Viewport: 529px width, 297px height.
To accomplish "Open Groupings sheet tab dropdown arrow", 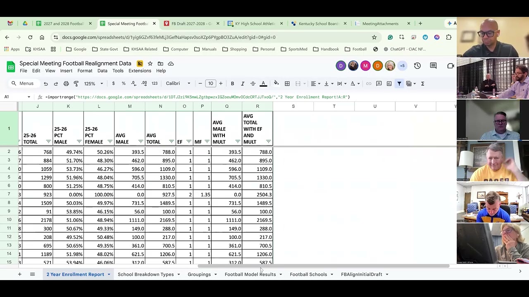I will pyautogui.click(x=215, y=274).
